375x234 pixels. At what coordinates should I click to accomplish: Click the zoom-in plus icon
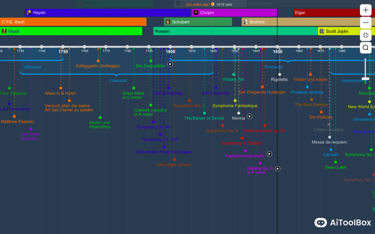(x=365, y=10)
